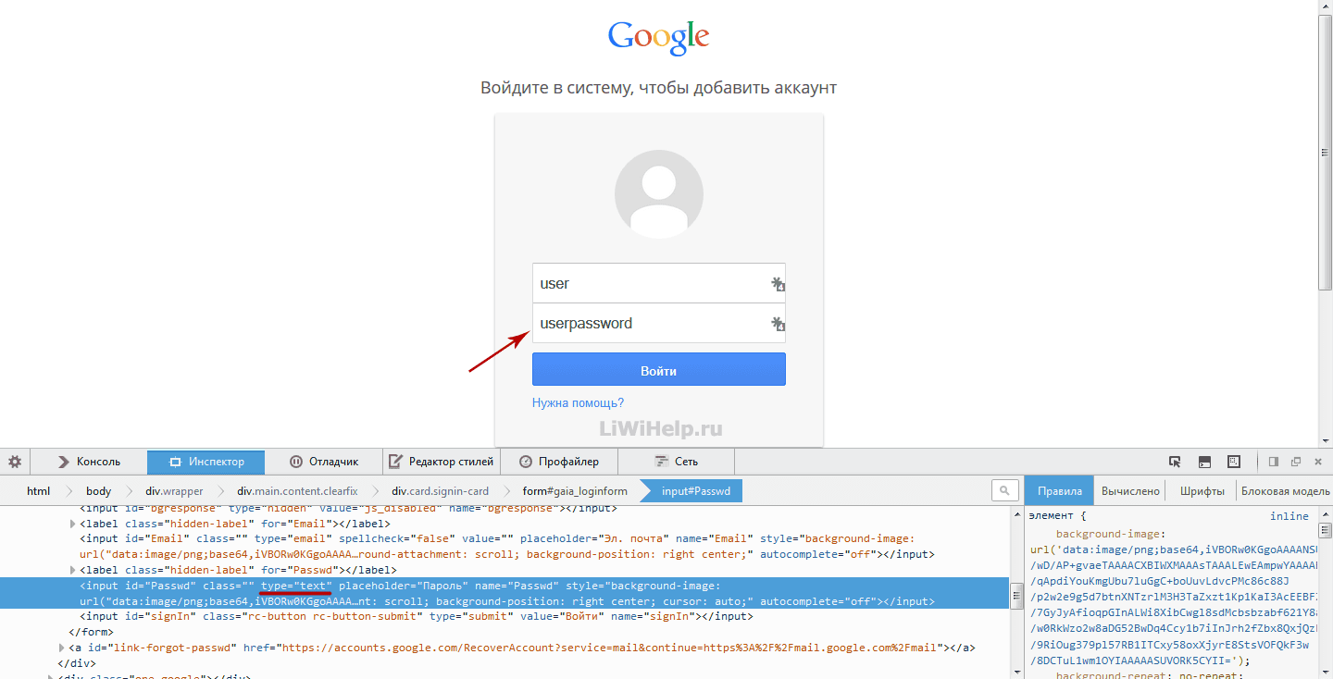Select body in the breadcrumb
The image size is (1333, 679).
(x=98, y=491)
